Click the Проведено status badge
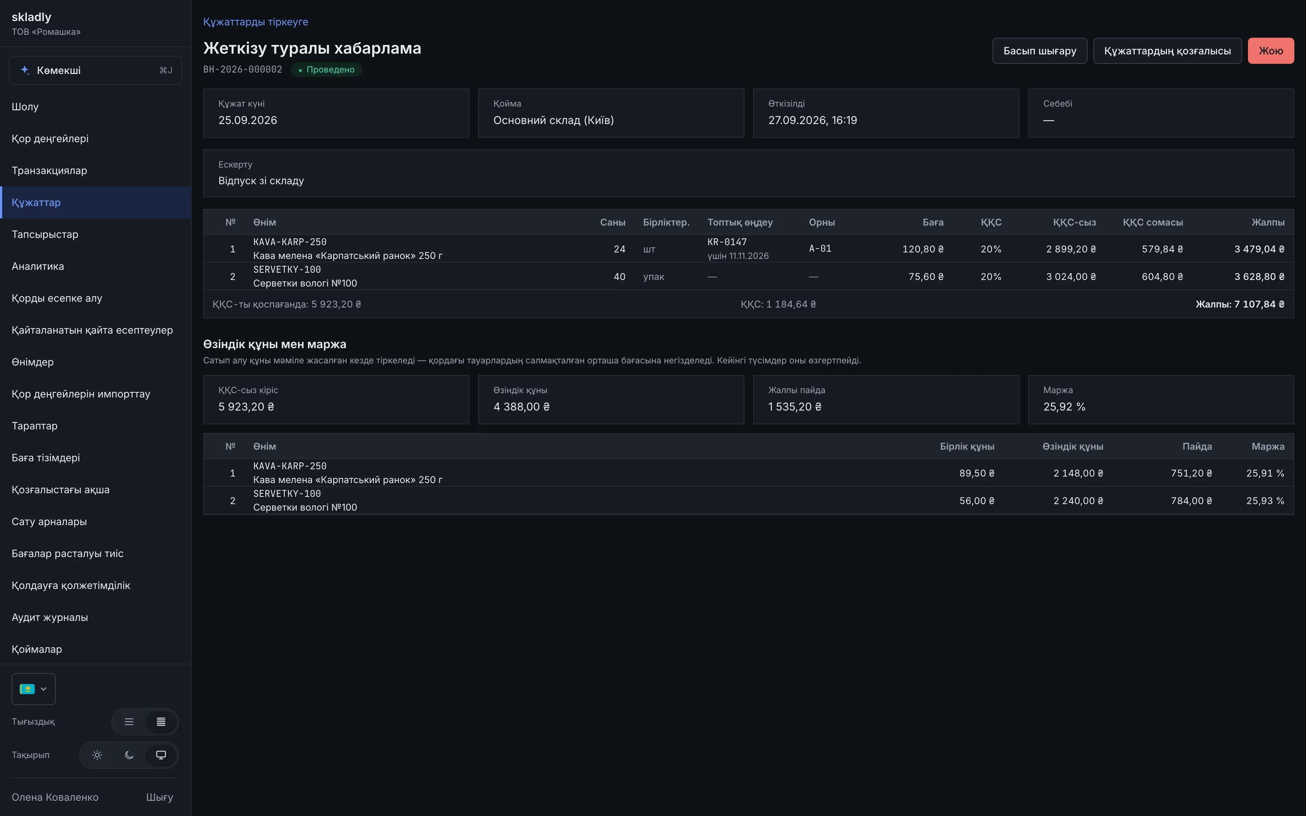Viewport: 1306px width, 816px height. (326, 70)
